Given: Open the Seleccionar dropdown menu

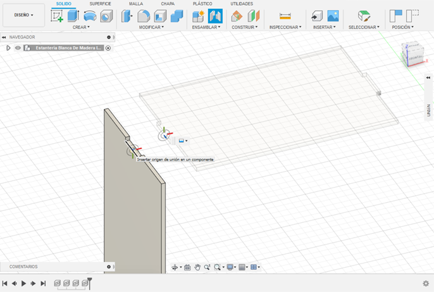Looking at the screenshot, I should 364,27.
